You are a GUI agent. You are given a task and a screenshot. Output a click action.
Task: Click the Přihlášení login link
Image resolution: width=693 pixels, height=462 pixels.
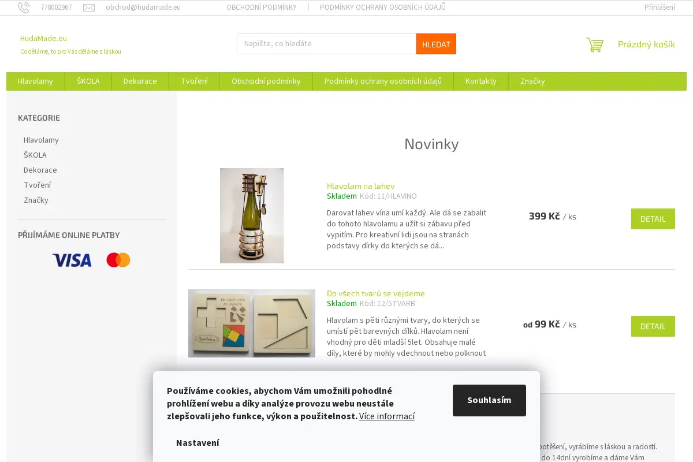(660, 8)
